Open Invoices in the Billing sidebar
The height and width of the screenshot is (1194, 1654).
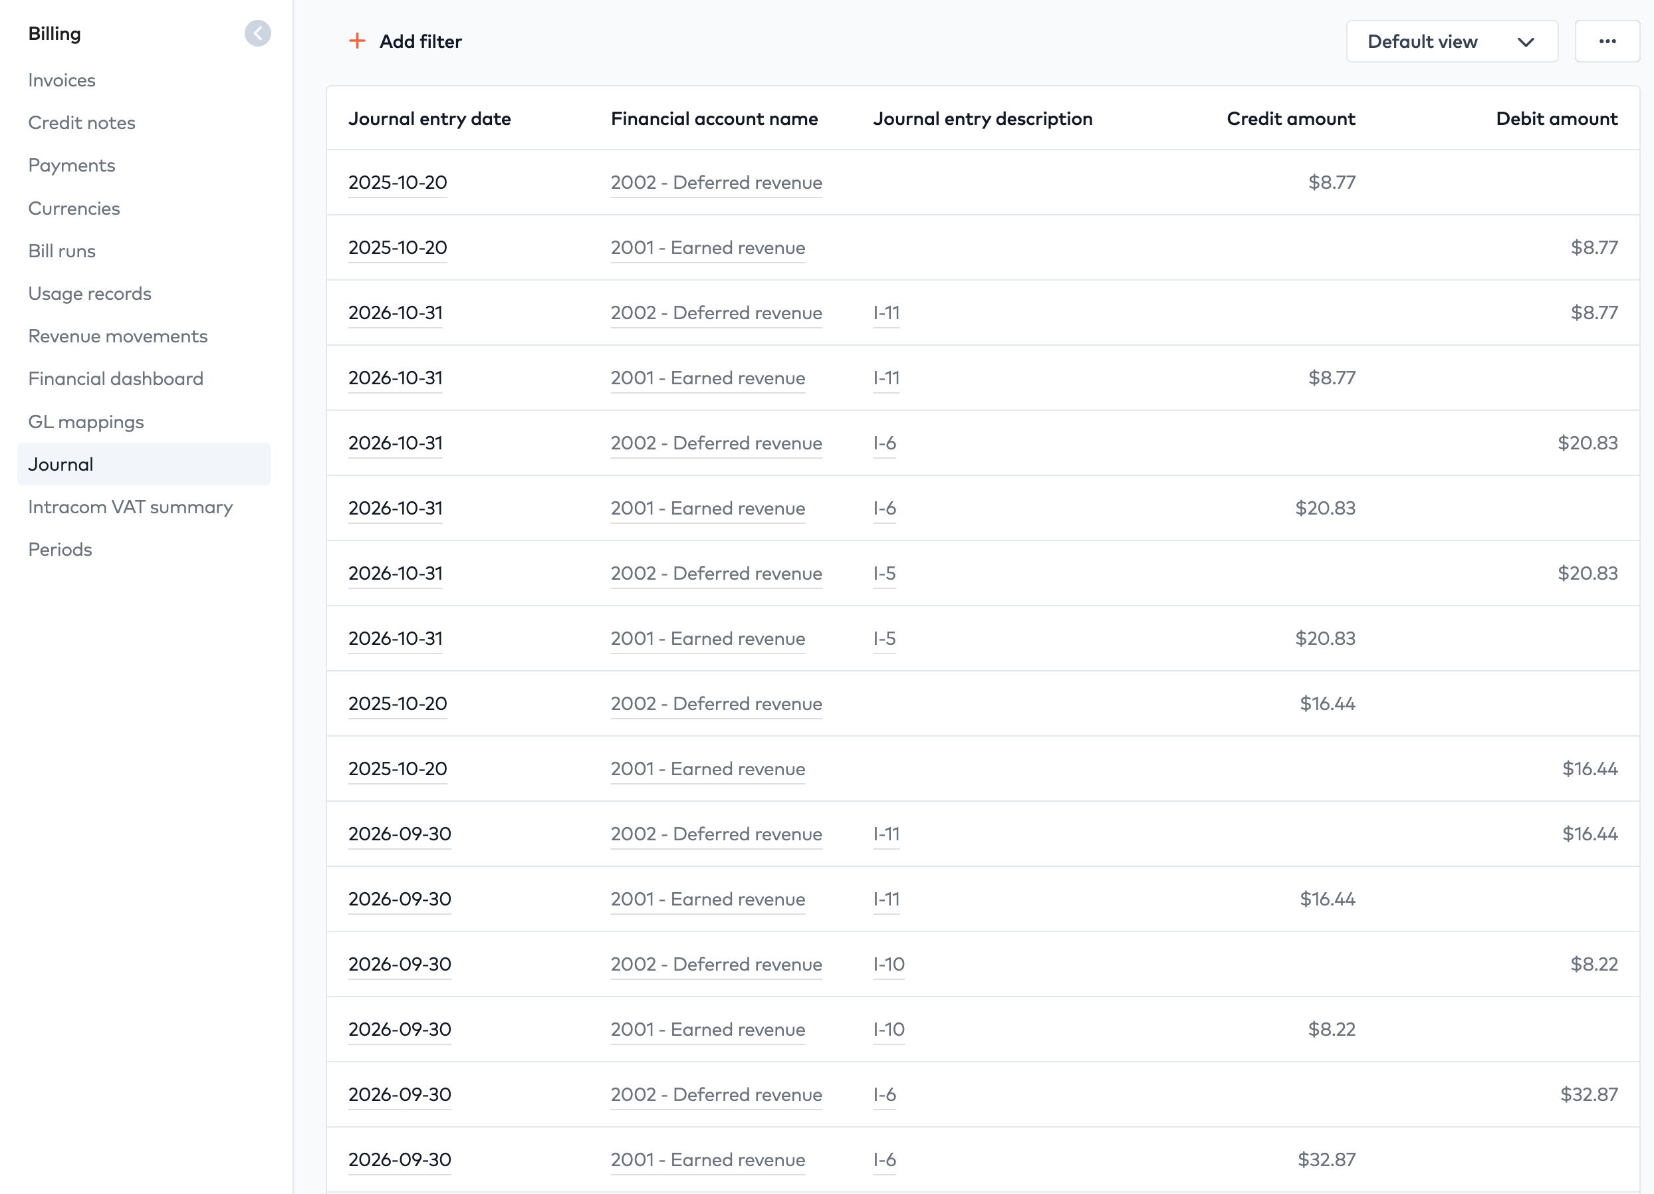[x=62, y=80]
